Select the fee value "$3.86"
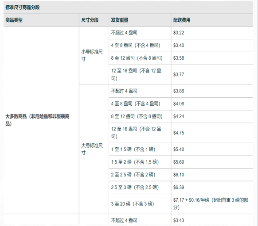 click(x=179, y=91)
